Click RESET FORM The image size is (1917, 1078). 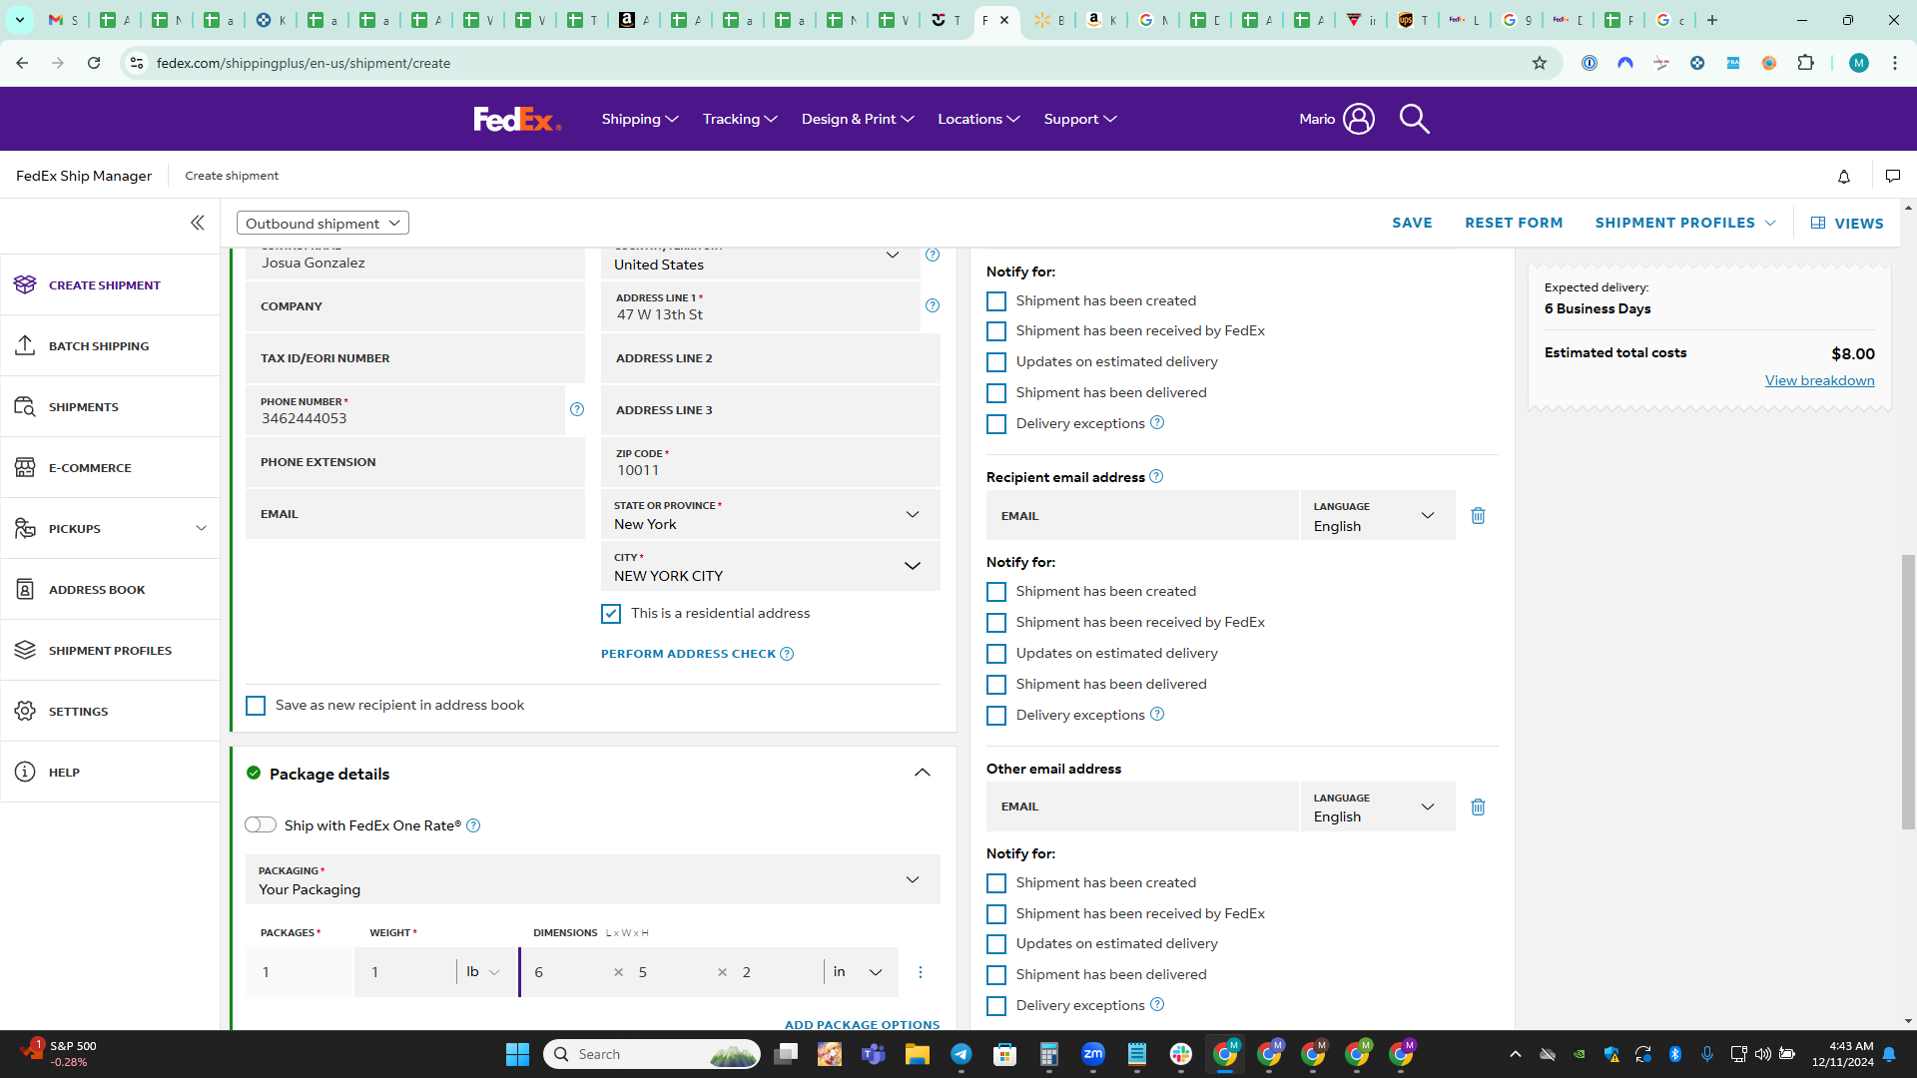(1514, 223)
